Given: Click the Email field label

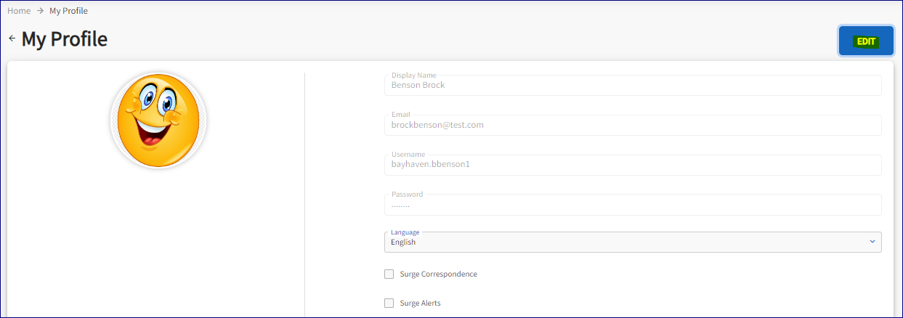Looking at the screenshot, I should click(x=400, y=115).
